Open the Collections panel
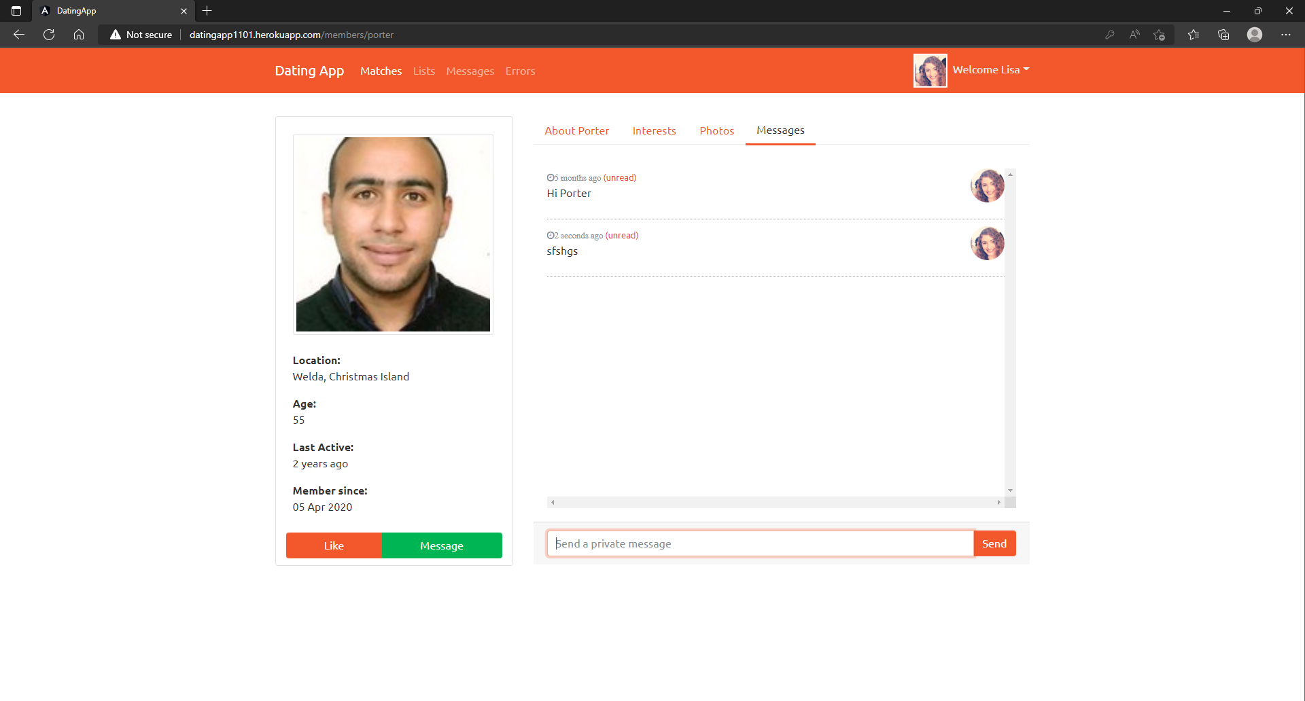This screenshot has height=701, width=1305. (x=1223, y=35)
